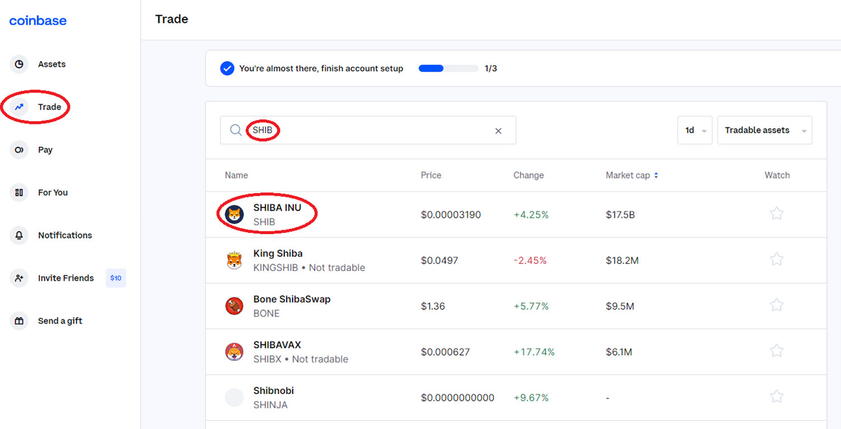841x429 pixels.
Task: Click the $18.2M market cap
Action: 622,260
